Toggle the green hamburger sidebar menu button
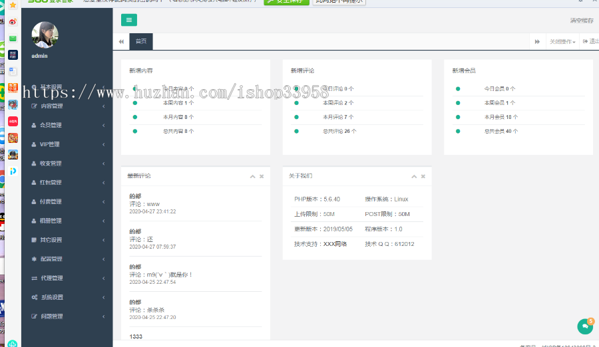The image size is (599, 347). pos(129,20)
